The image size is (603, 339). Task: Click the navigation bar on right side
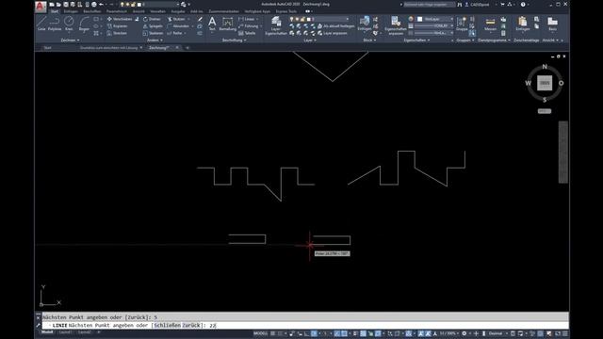(x=563, y=153)
